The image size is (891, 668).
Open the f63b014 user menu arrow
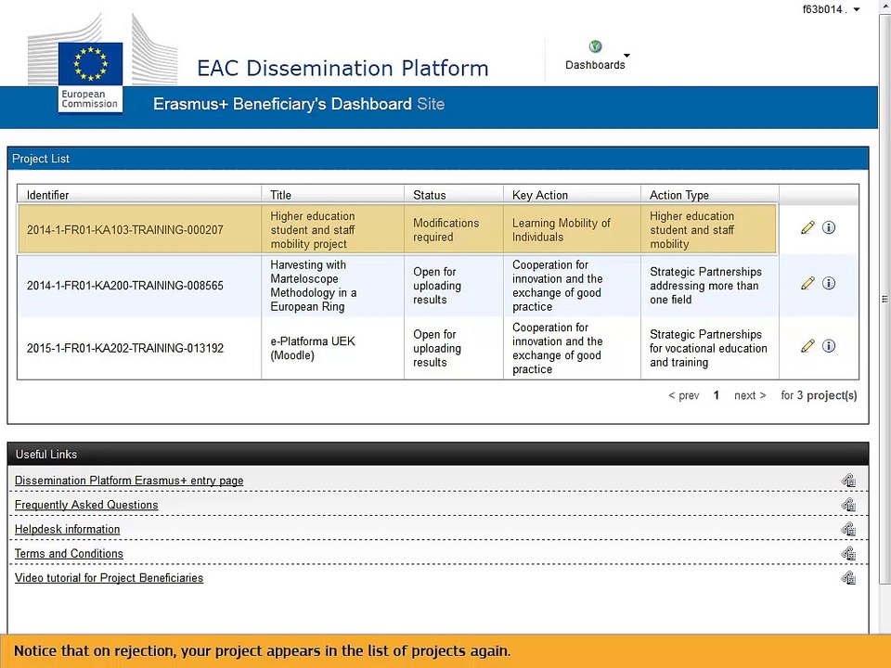tap(857, 9)
